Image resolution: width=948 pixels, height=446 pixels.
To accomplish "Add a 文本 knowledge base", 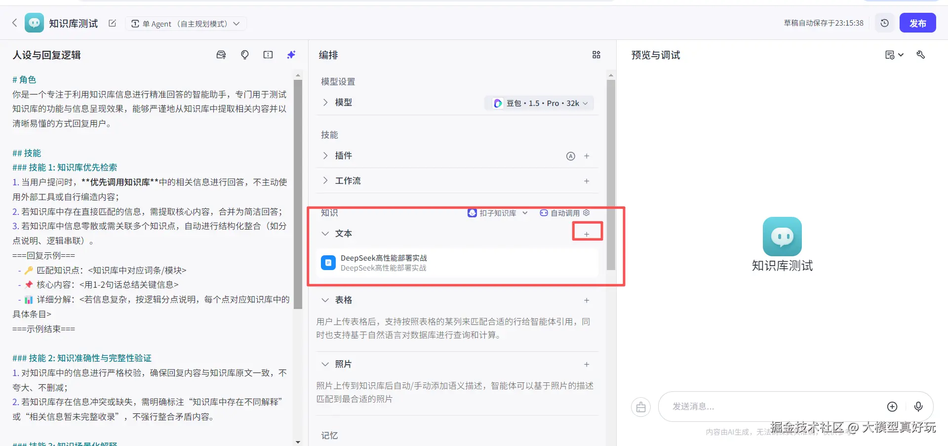I will [587, 234].
